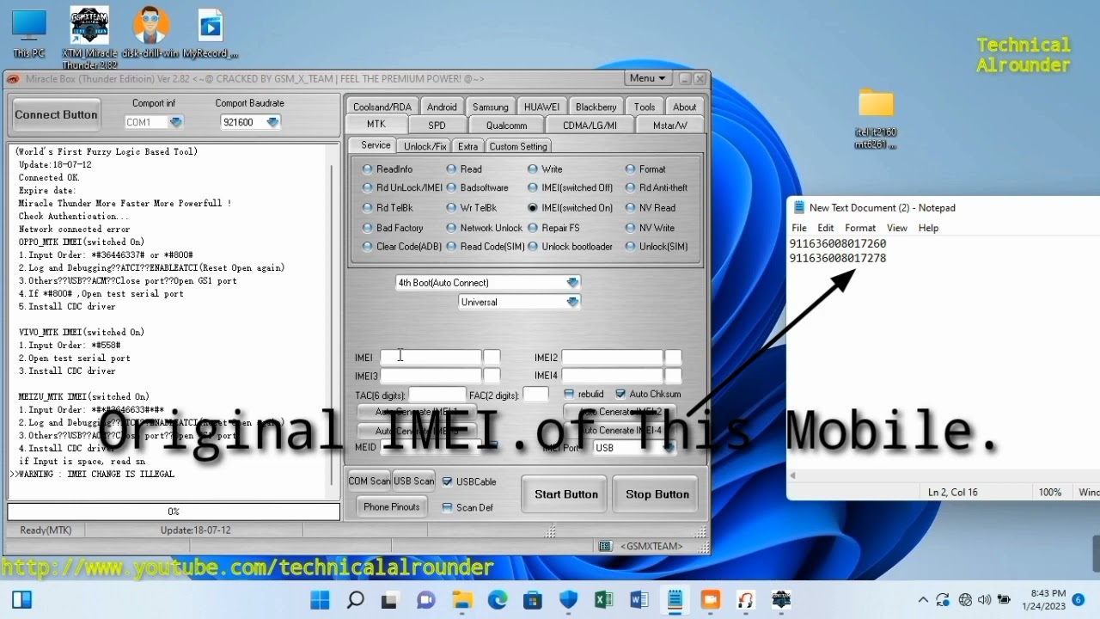The width and height of the screenshot is (1100, 619).
Task: Launch Microsoft Edge from taskbar
Action: 497,599
